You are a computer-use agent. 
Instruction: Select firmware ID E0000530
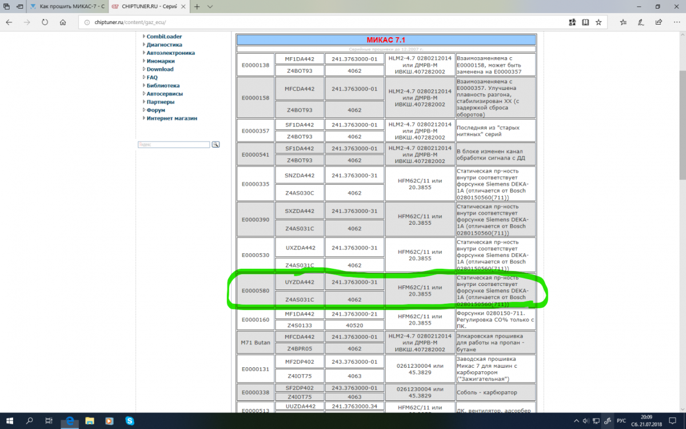click(x=255, y=255)
